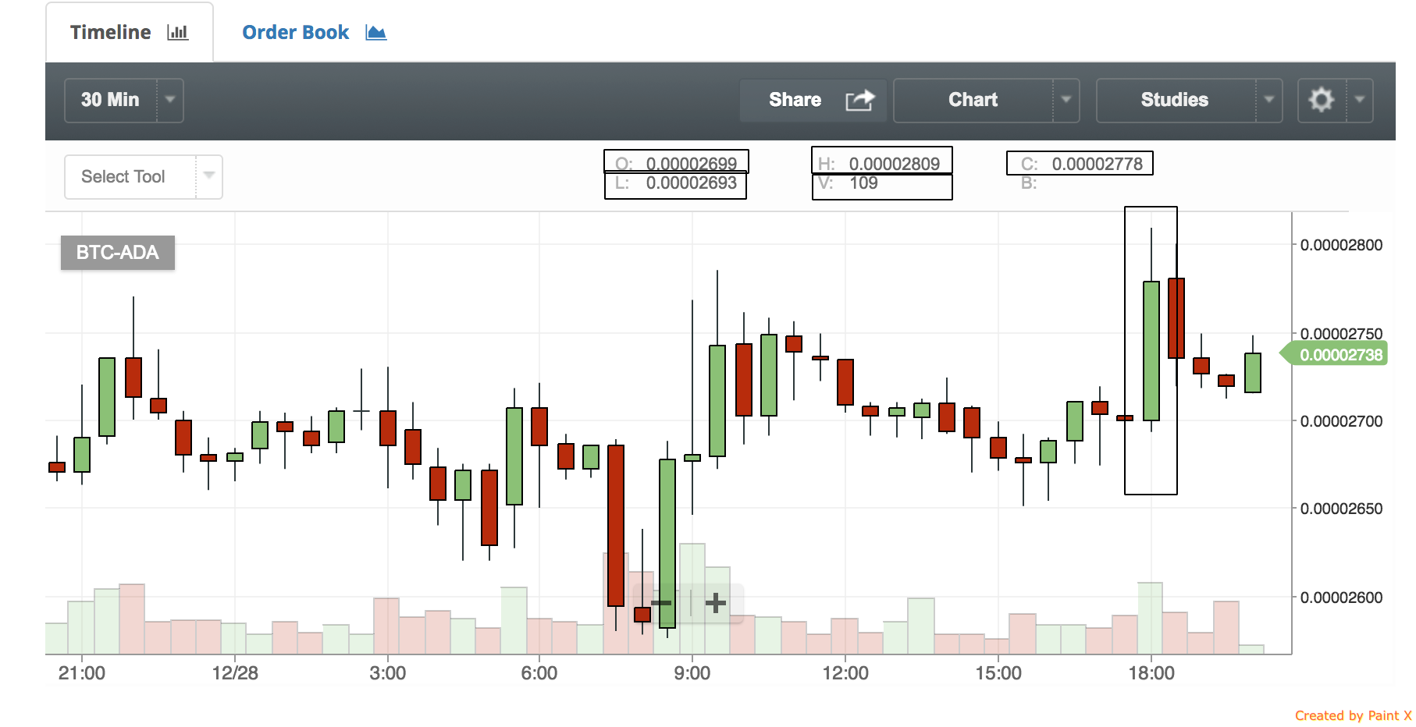This screenshot has width=1416, height=727.
Task: Expand the settings gear dropdown arrow
Action: click(1360, 100)
